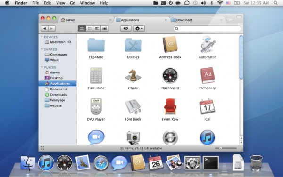Click the scroll down arrow
This screenshot has width=283, height=177.
coord(241,143)
